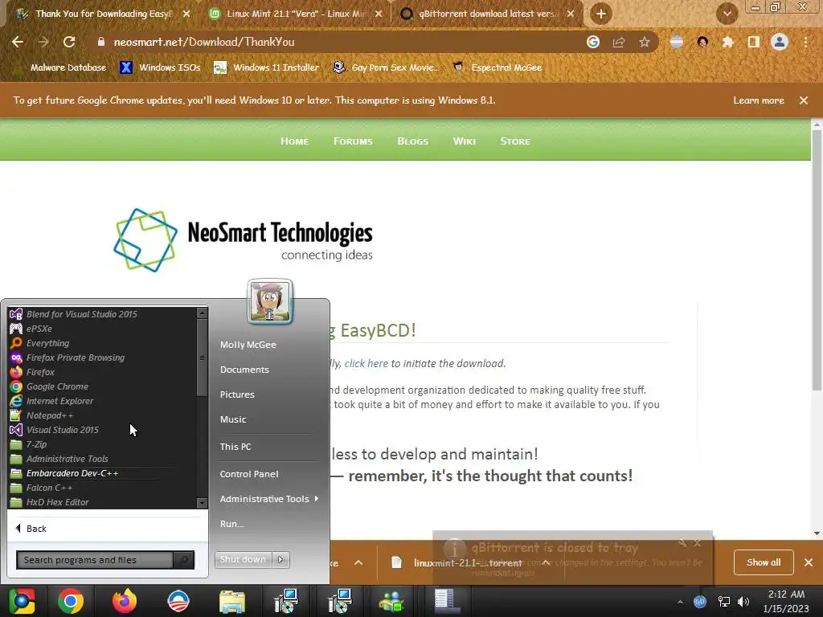Viewport: 823px width, 617px height.
Task: Open Wiki in the site navigation
Action: pos(464,141)
